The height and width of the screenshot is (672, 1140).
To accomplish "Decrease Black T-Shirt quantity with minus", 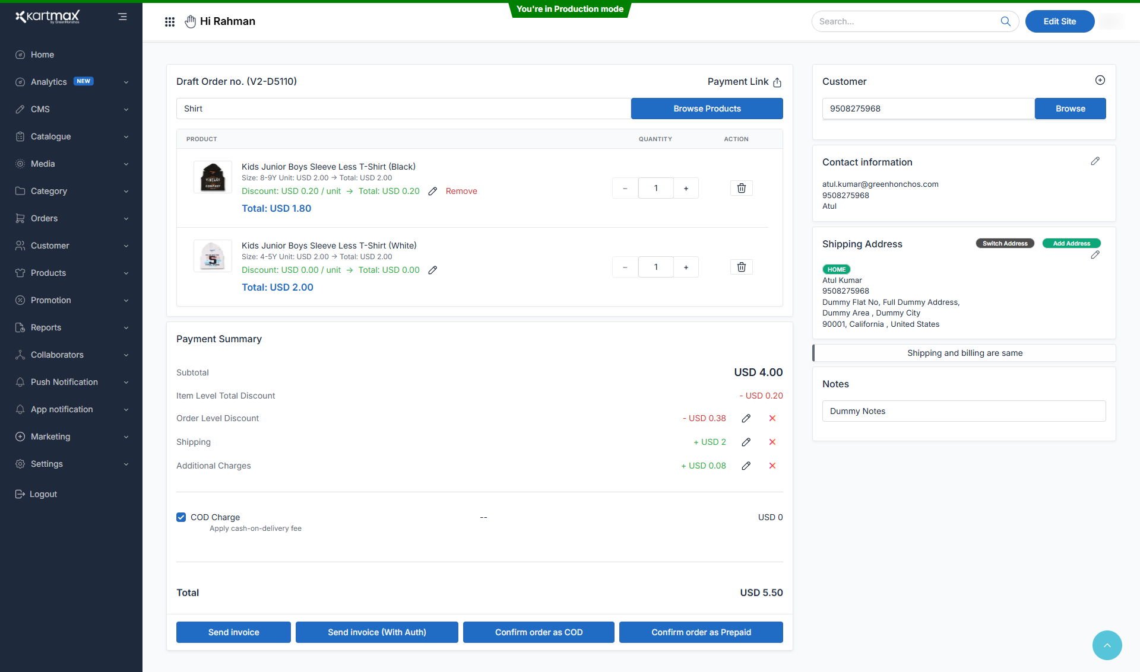I will pyautogui.click(x=625, y=189).
